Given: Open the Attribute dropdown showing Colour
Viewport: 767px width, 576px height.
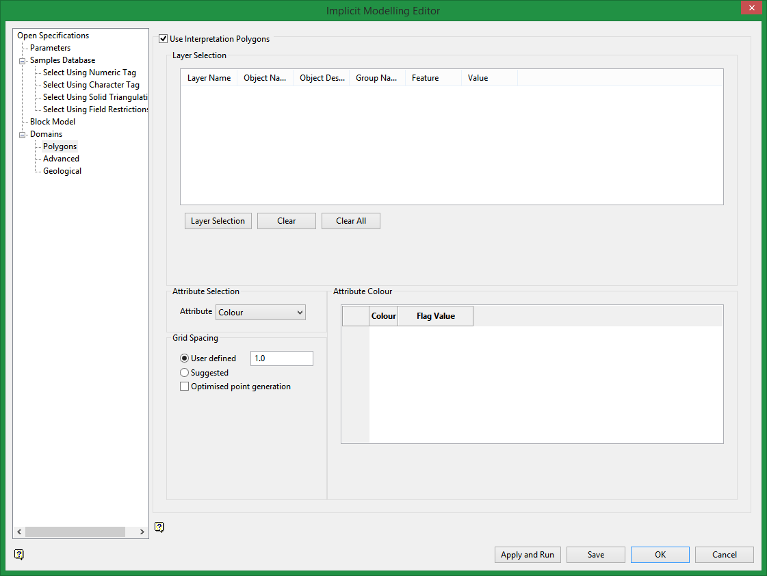Looking at the screenshot, I should [x=261, y=313].
